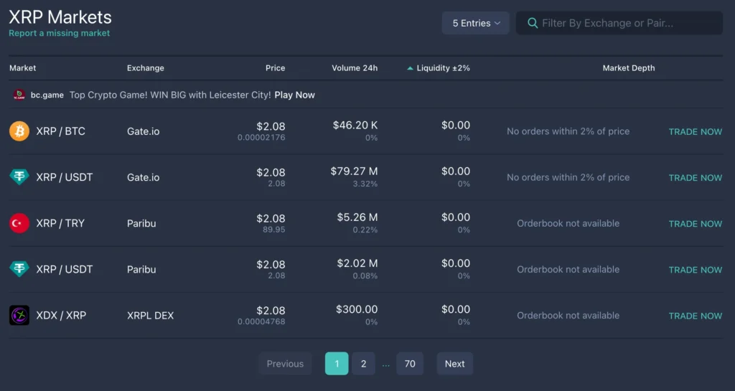Sort by Liquidity ±2% column header

coord(443,68)
